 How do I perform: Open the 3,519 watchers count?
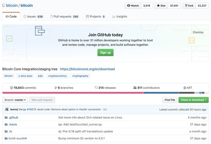146,6
